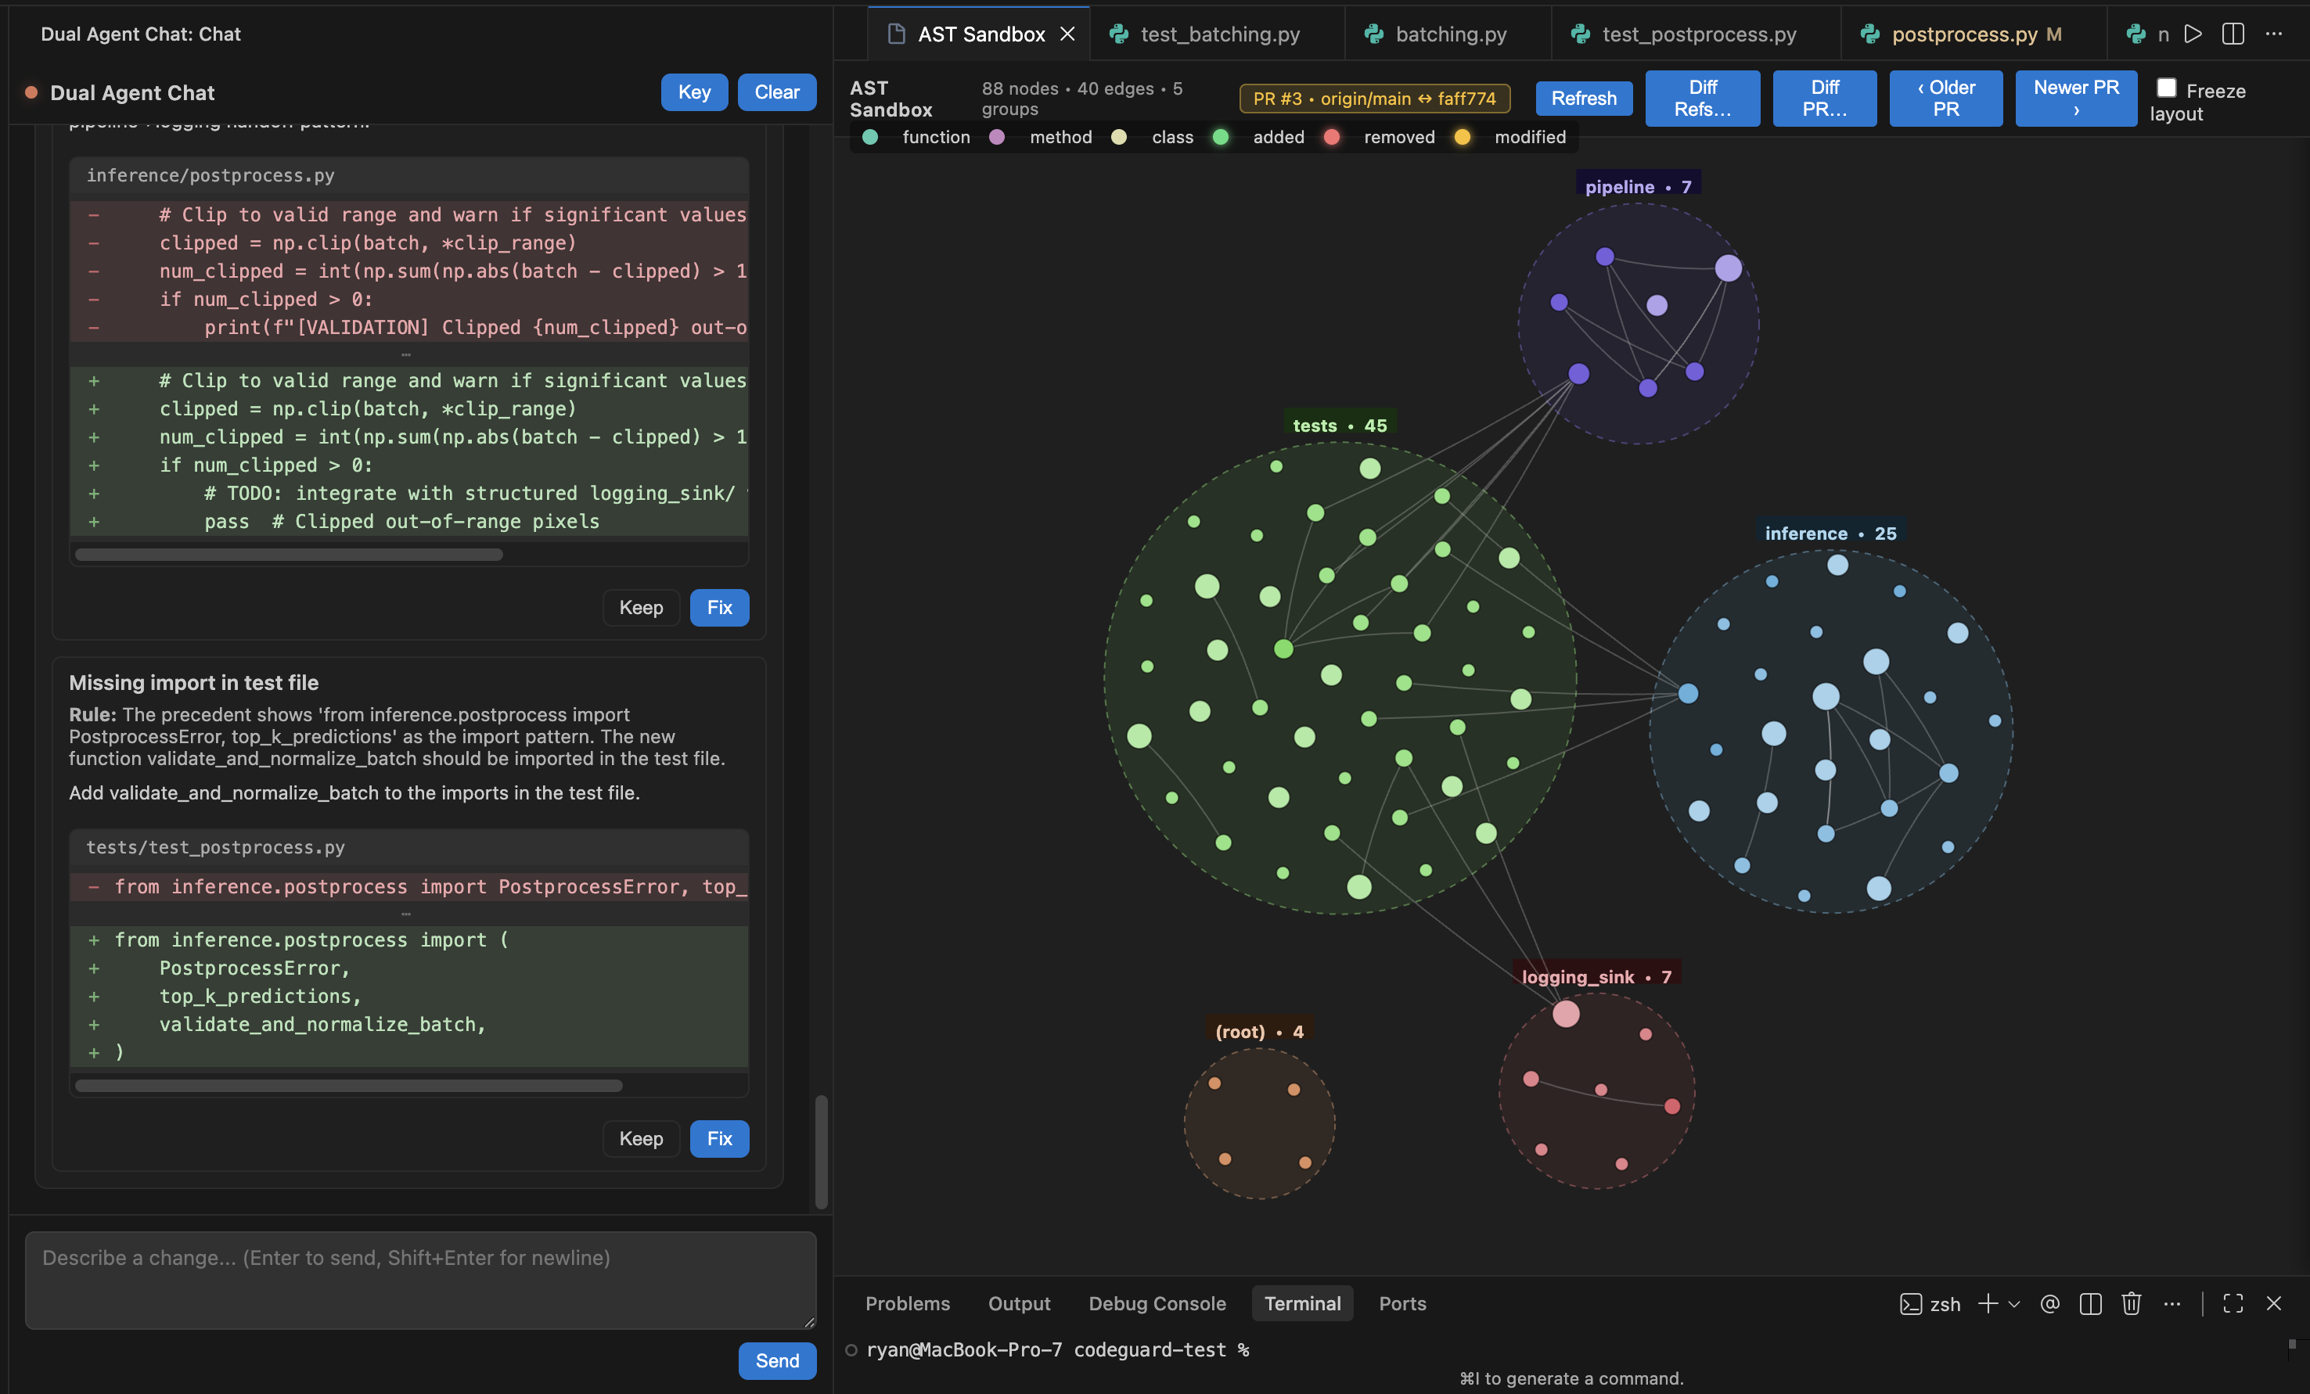The width and height of the screenshot is (2310, 1394).
Task: Open the launch profile dropdown beside plus
Action: pyautogui.click(x=2013, y=1303)
